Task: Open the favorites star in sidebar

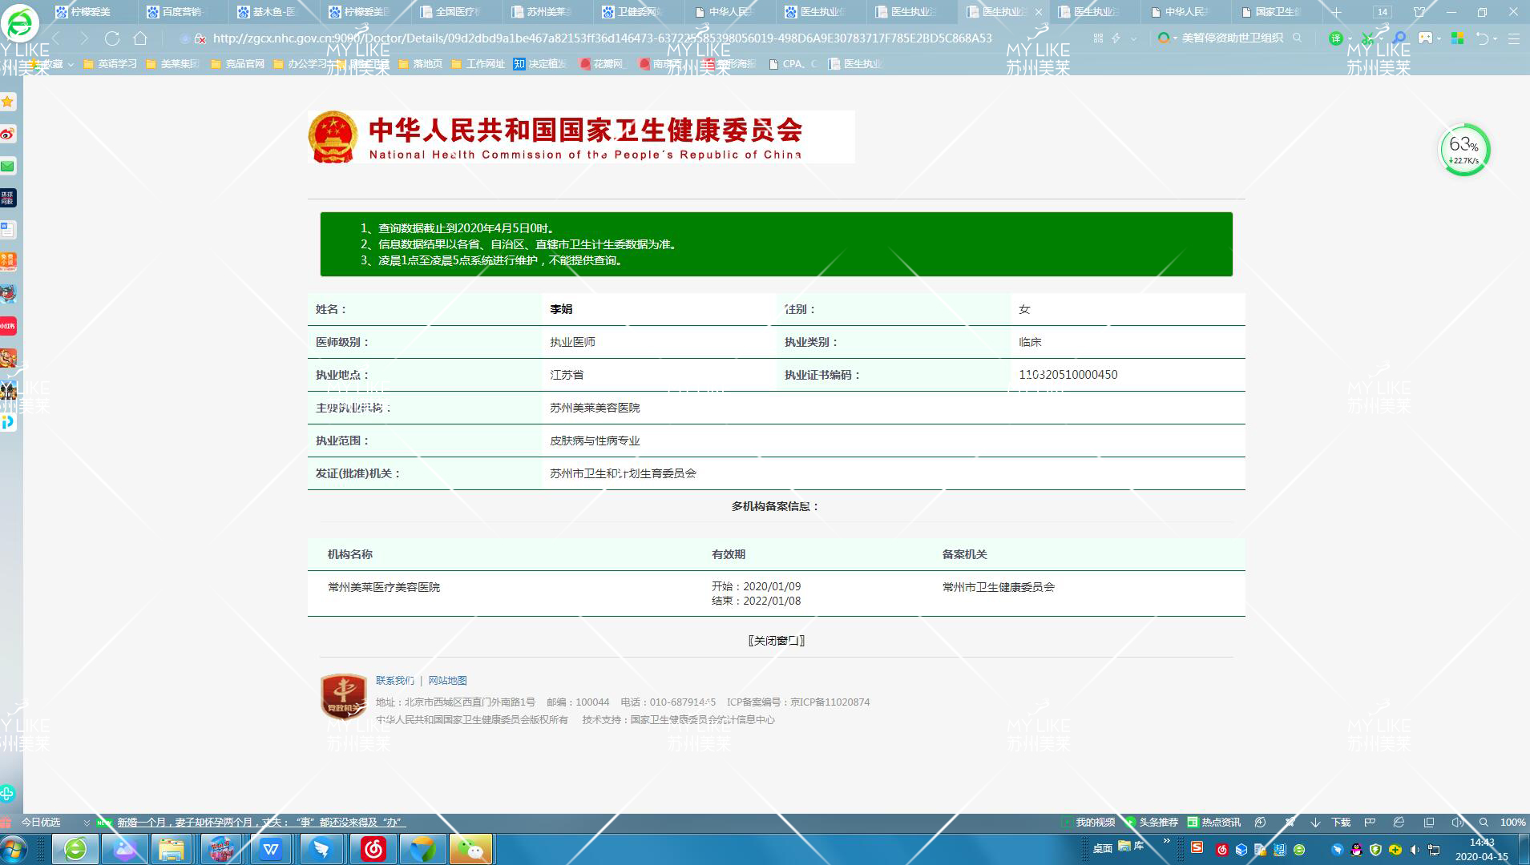Action: [x=8, y=102]
